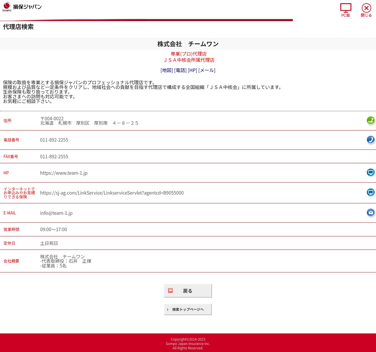Click the 営業時間 row label
This screenshot has height=352, width=376.
coord(11,229)
